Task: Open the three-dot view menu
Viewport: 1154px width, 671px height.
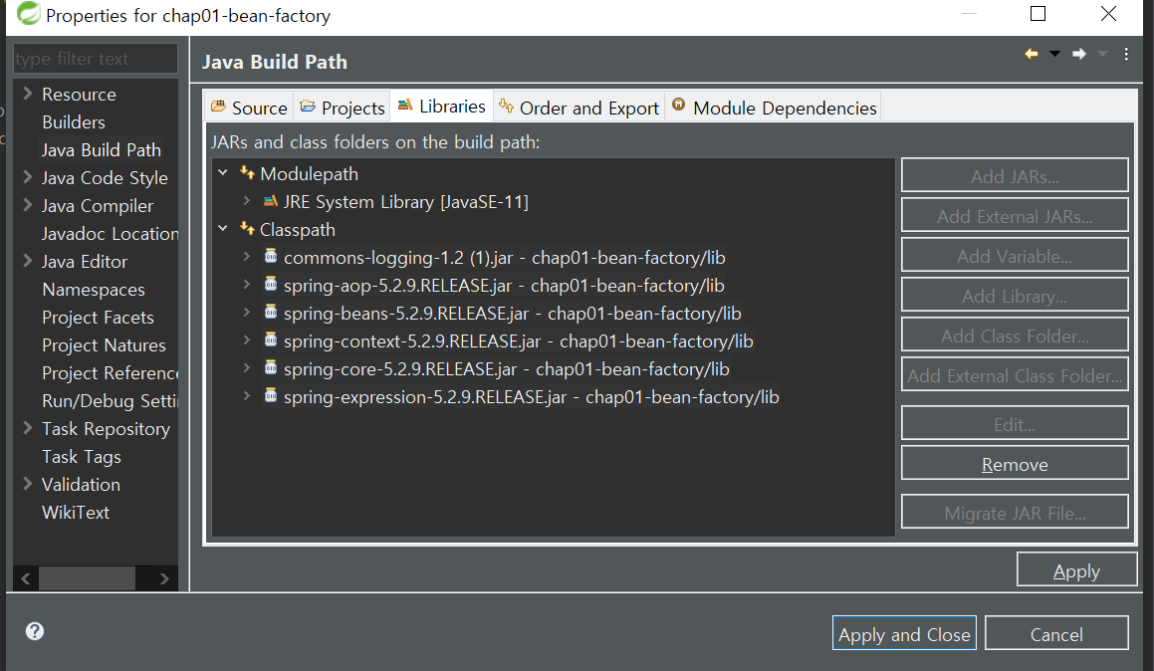Action: click(1126, 54)
